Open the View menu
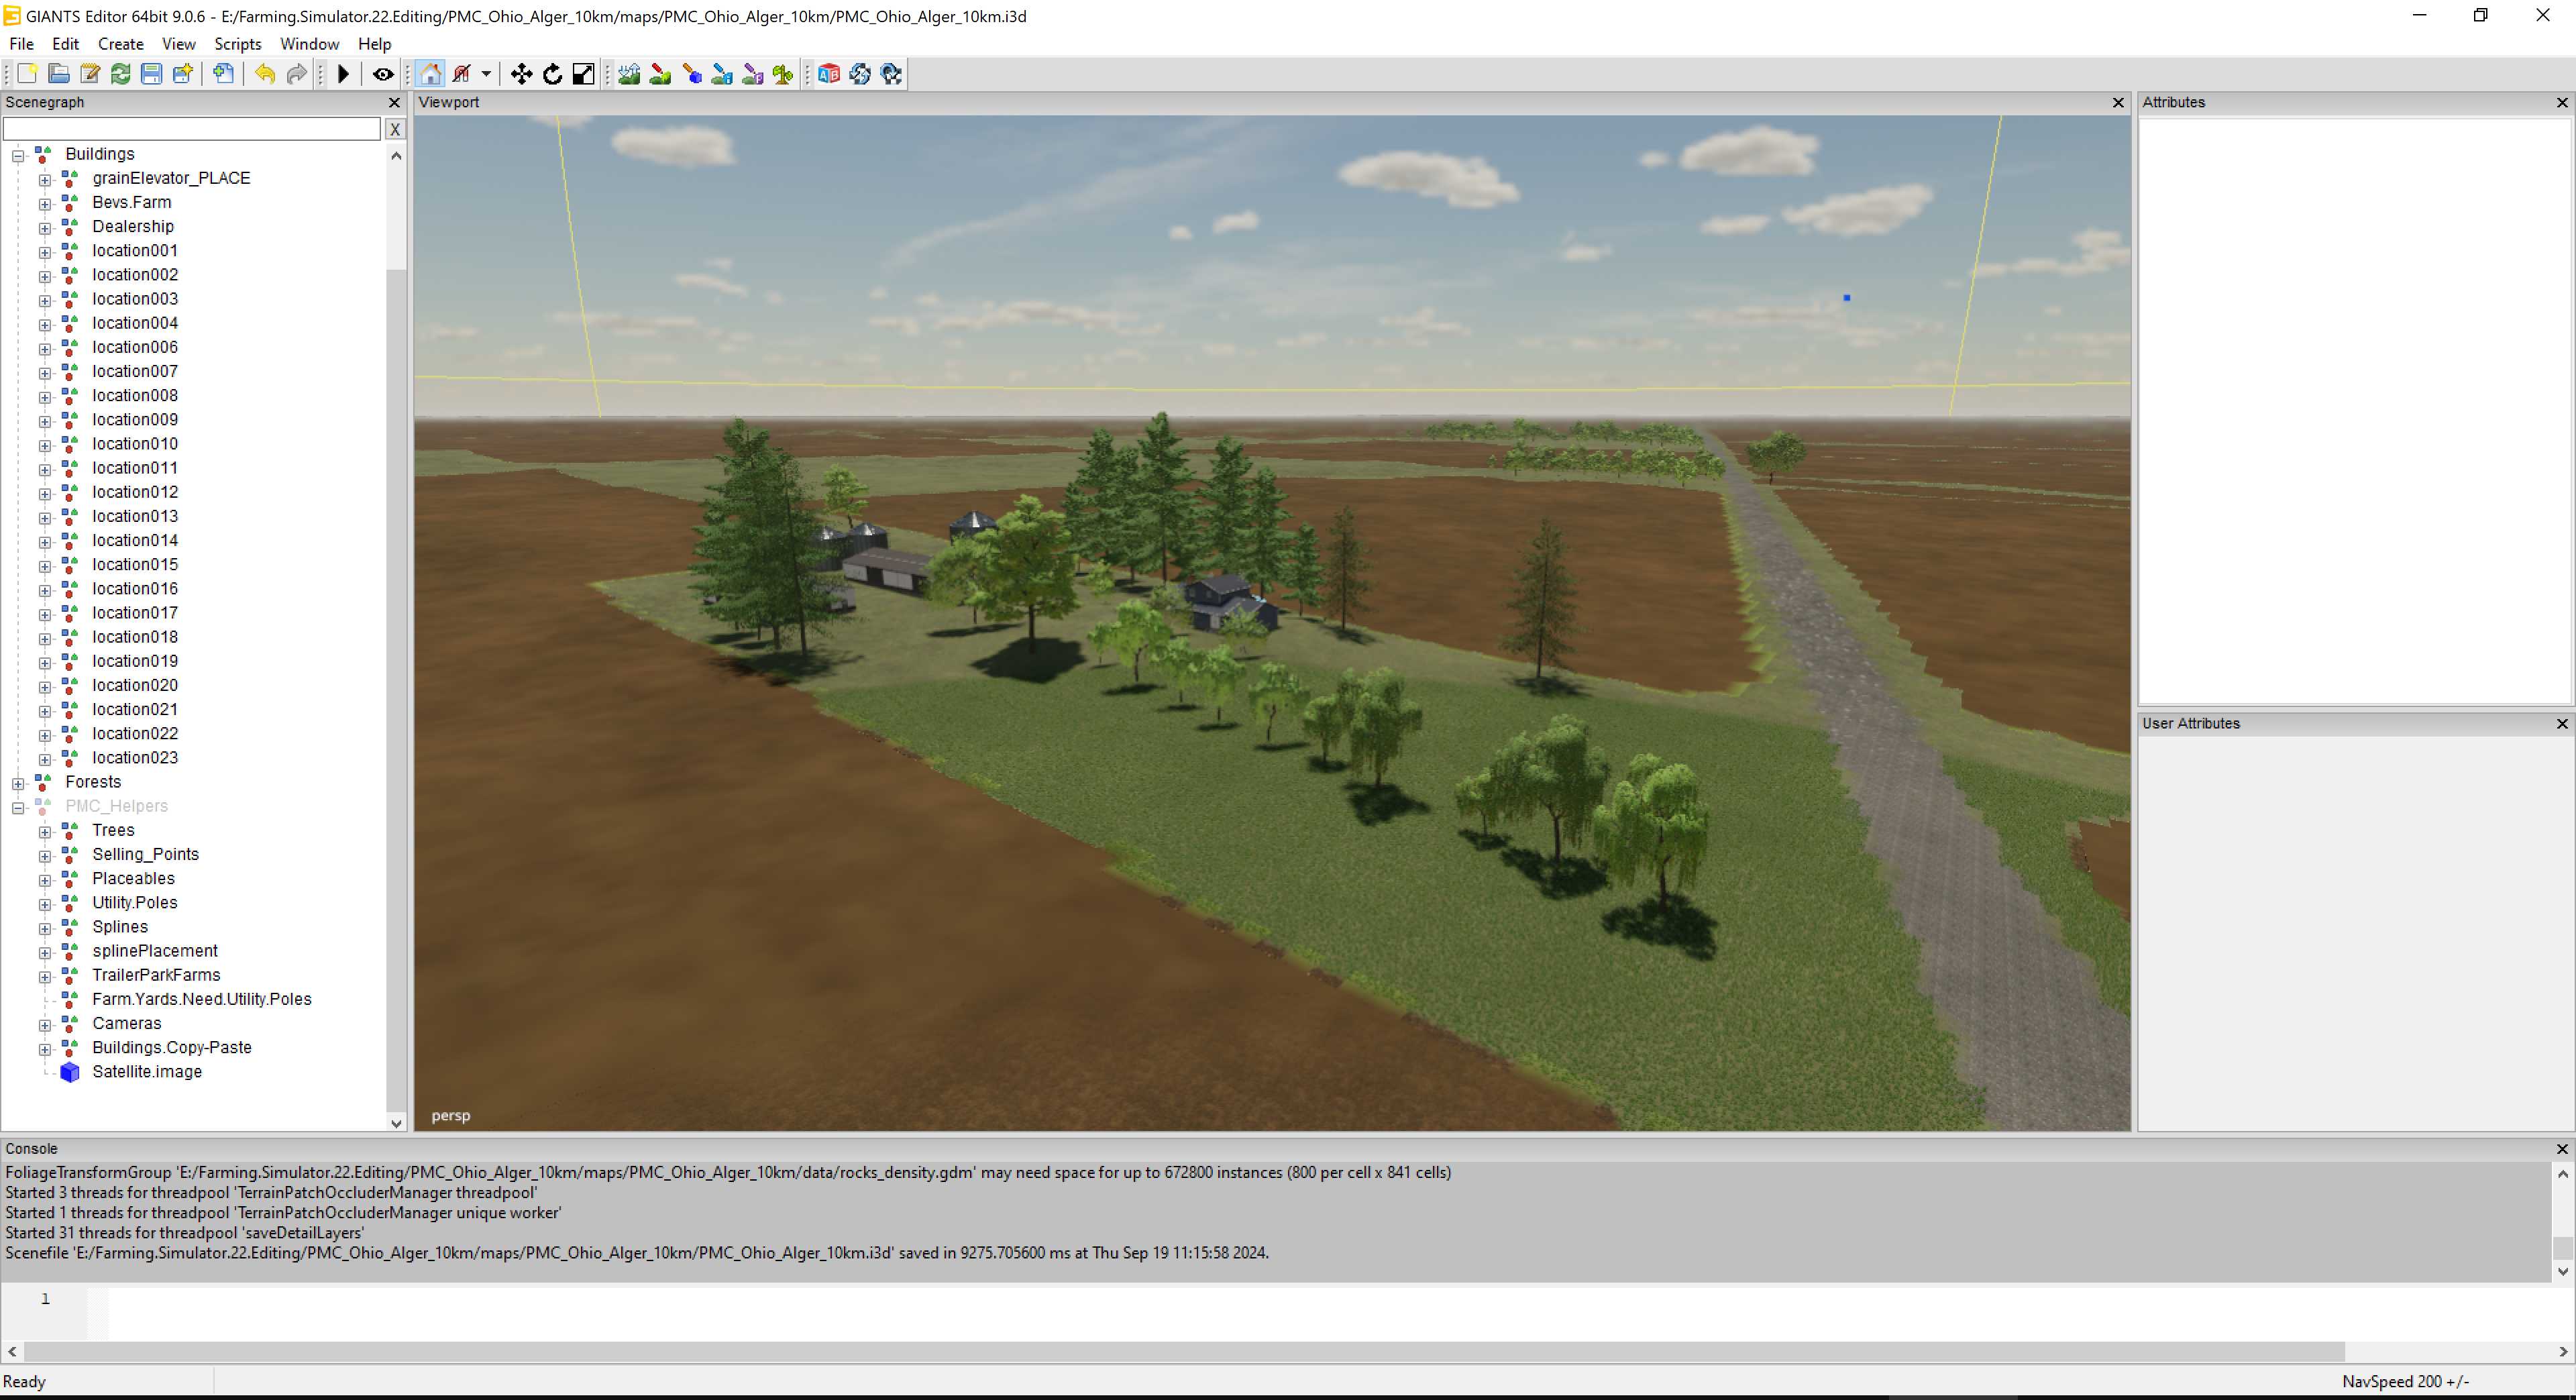Image resolution: width=2576 pixels, height=1400 pixels. tap(179, 44)
